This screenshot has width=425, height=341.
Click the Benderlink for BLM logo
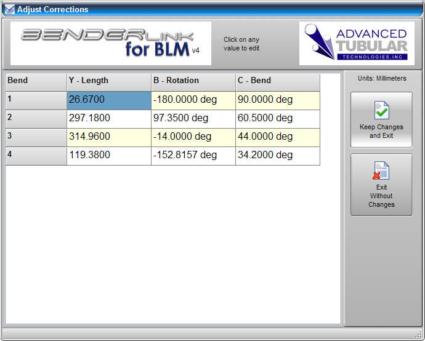click(111, 43)
